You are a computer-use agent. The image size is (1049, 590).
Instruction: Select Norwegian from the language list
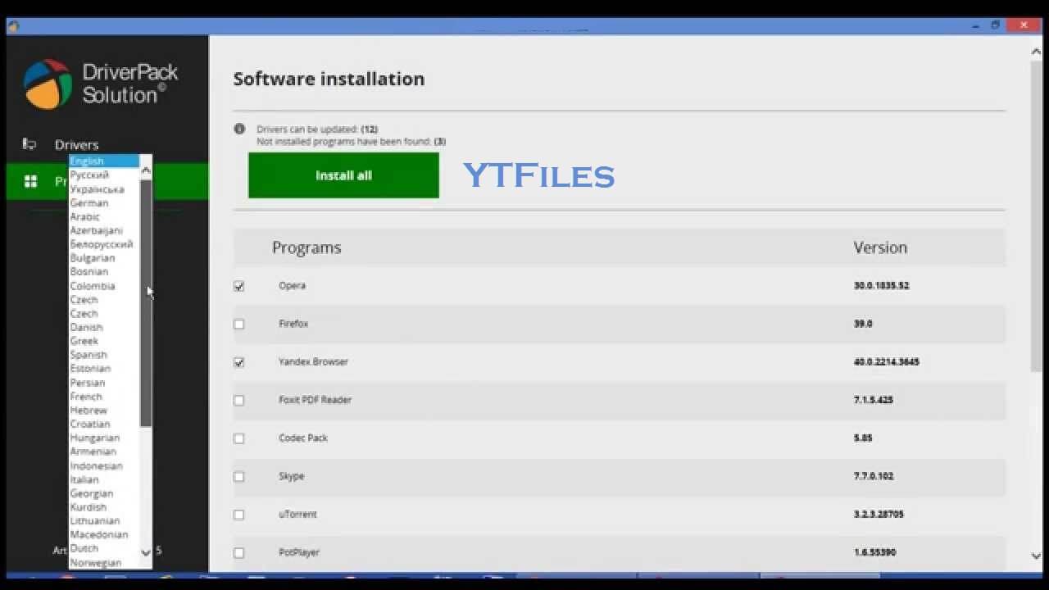tap(104, 563)
